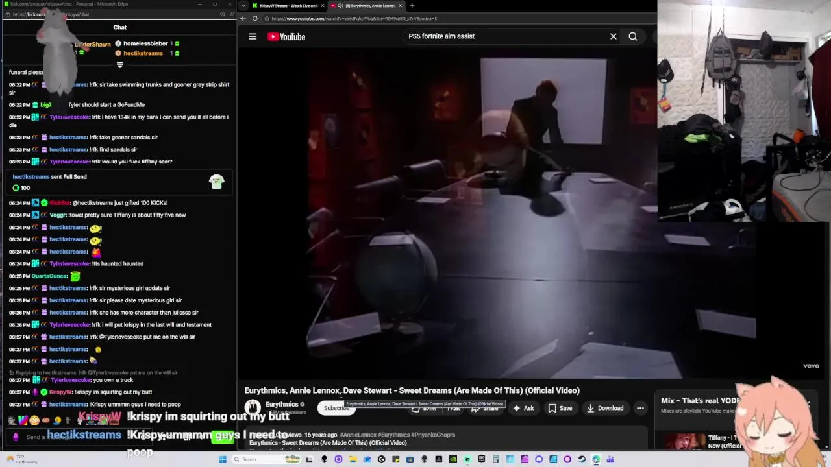
Task: Open File Explorer from the taskbar
Action: tap(353, 459)
